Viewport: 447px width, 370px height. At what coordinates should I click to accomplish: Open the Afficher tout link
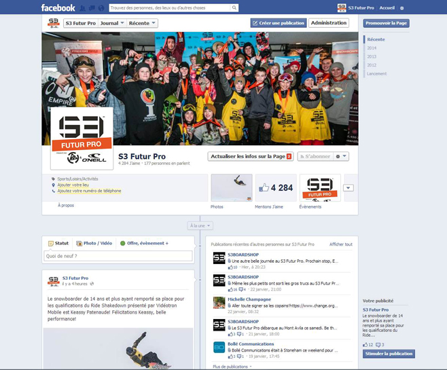(x=340, y=244)
